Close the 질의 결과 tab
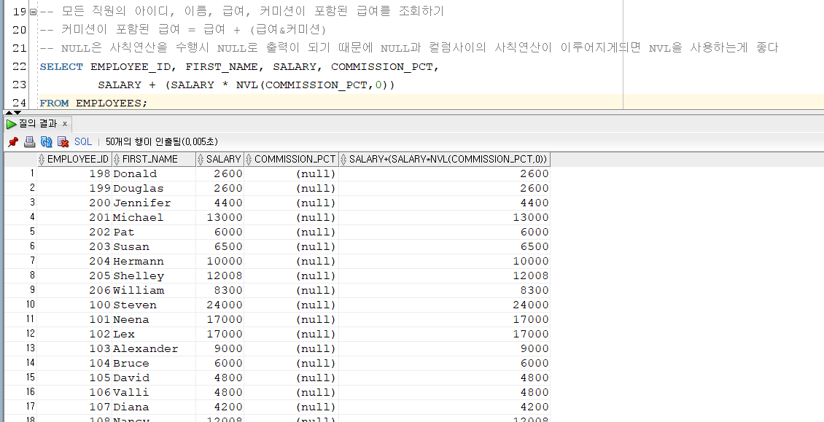This screenshot has width=824, height=422. pos(65,124)
